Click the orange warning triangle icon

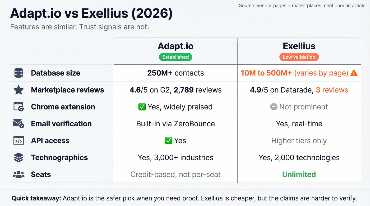pyautogui.click(x=354, y=73)
